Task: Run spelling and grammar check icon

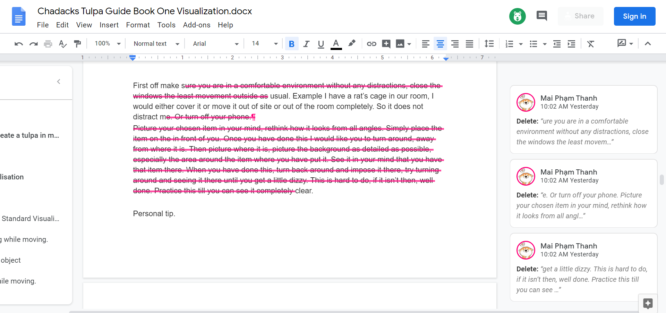Action: (63, 44)
